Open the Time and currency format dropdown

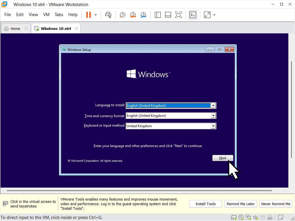[213, 116]
